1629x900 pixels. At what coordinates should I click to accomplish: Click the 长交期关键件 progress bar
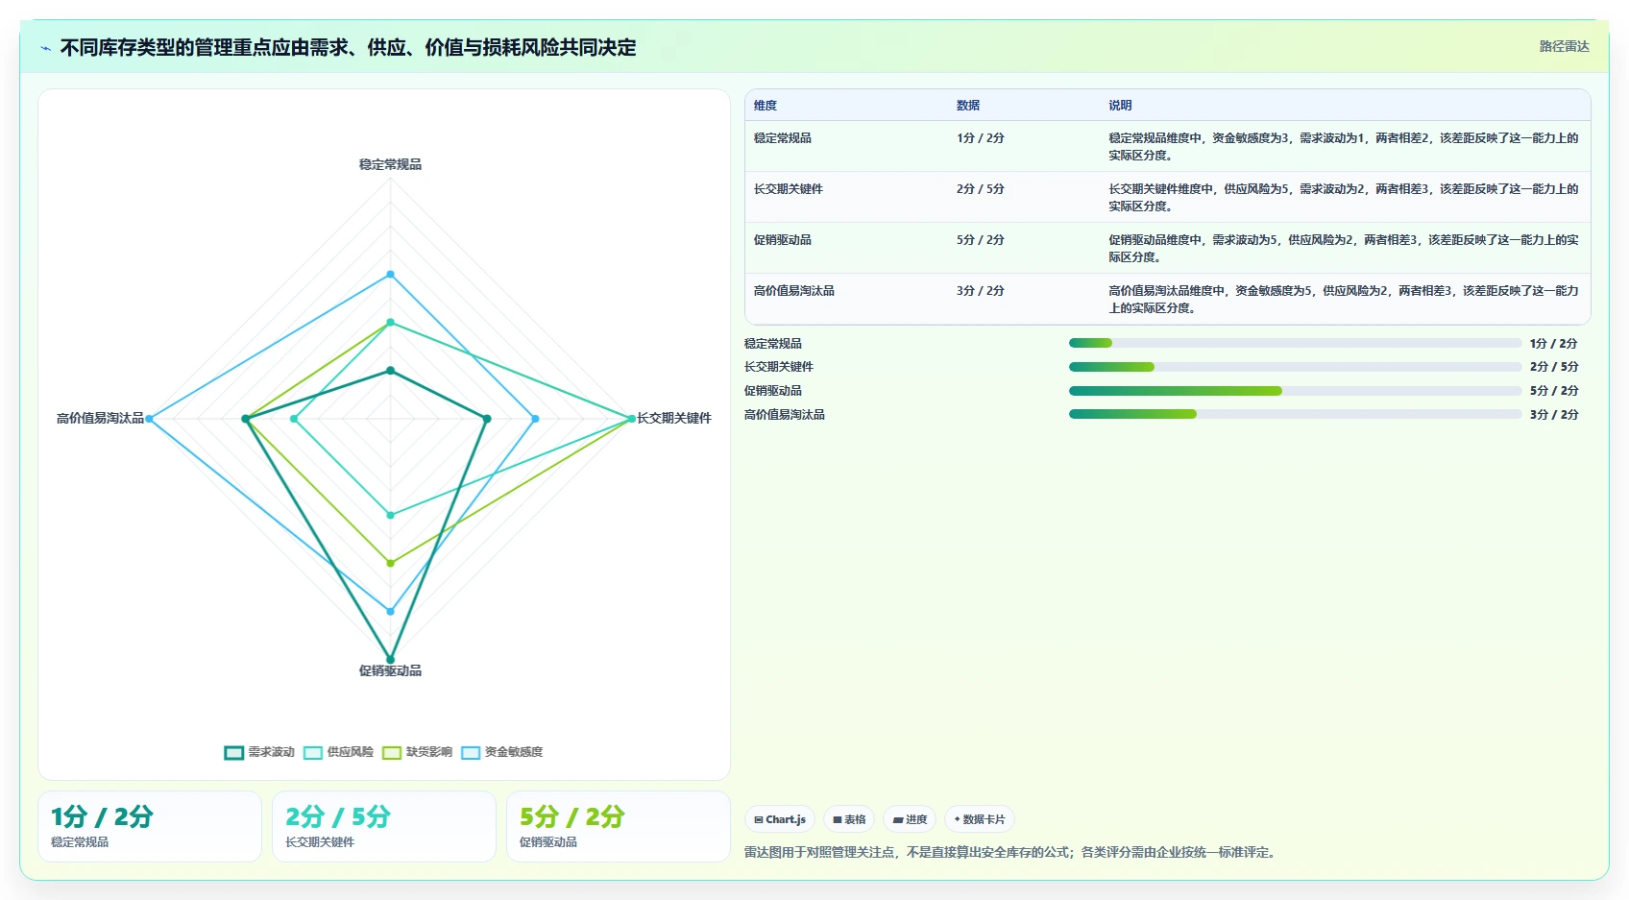(1295, 367)
